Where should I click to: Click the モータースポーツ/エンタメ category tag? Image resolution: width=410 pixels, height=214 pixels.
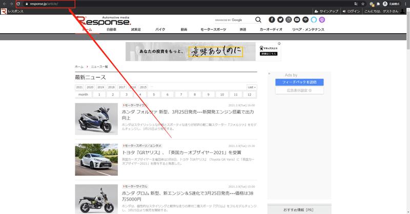click(x=142, y=146)
